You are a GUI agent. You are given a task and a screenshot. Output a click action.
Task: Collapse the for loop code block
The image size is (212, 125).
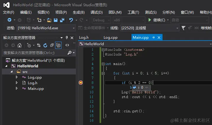pyautogui.click(x=103, y=73)
